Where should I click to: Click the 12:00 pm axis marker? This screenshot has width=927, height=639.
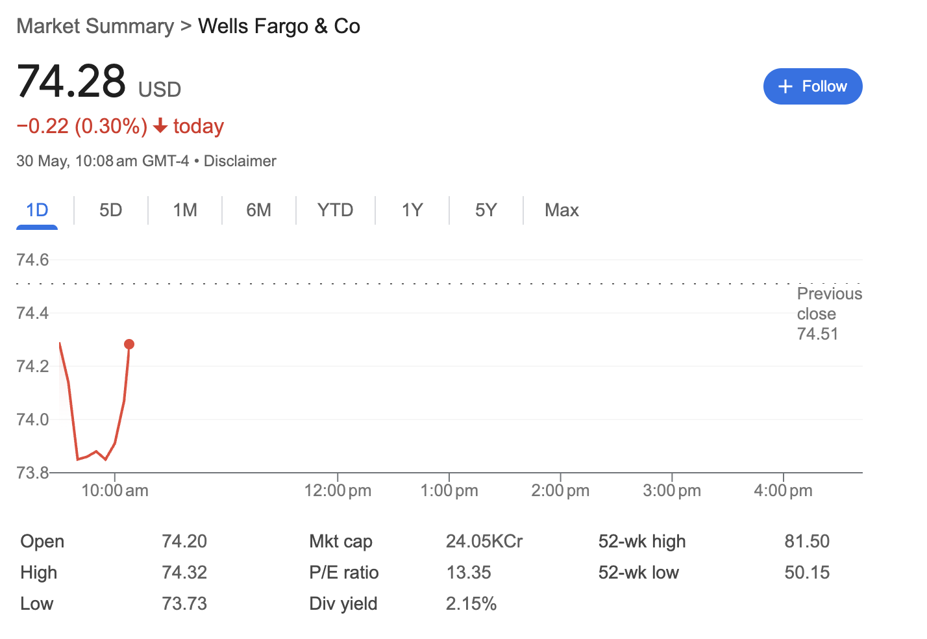pyautogui.click(x=338, y=490)
